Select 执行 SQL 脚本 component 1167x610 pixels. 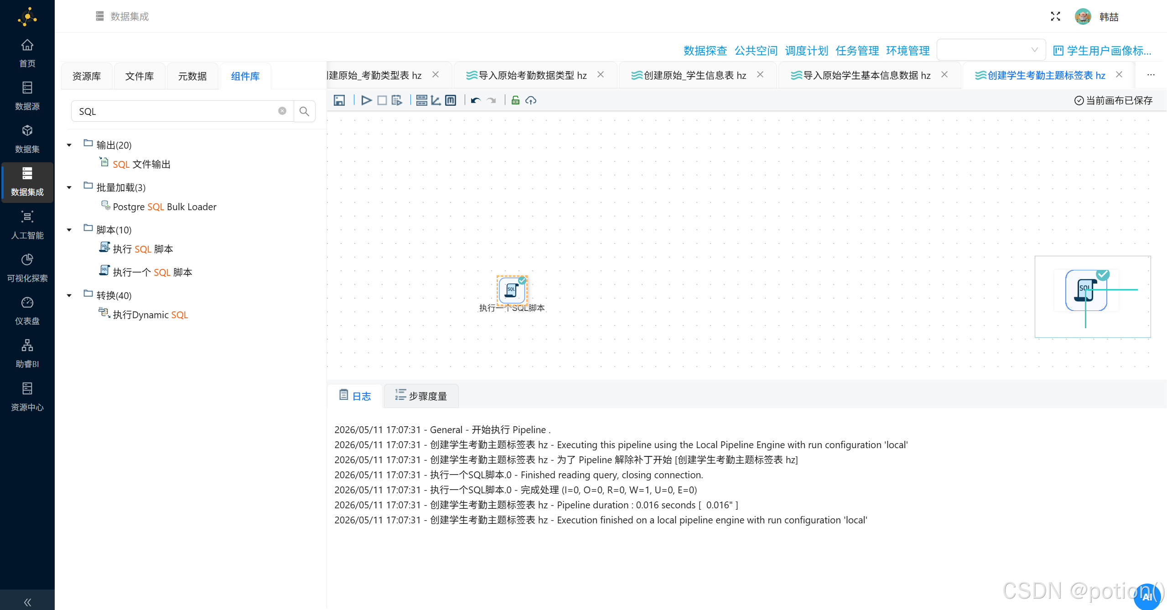tap(136, 249)
